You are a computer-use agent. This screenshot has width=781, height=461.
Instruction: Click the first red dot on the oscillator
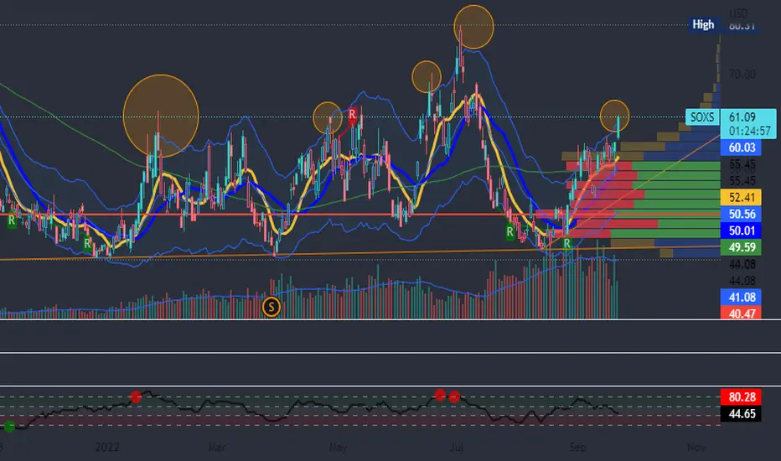pyautogui.click(x=136, y=396)
